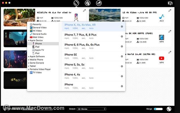This screenshot has height=113, width=180.
Task: Open the film reel media tab icon
Action: click(88, 3)
